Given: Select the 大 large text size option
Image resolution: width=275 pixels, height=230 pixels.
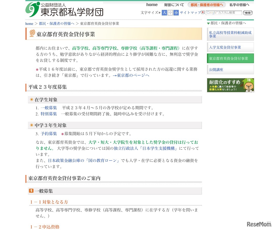Looking at the screenshot, I should (164, 12).
